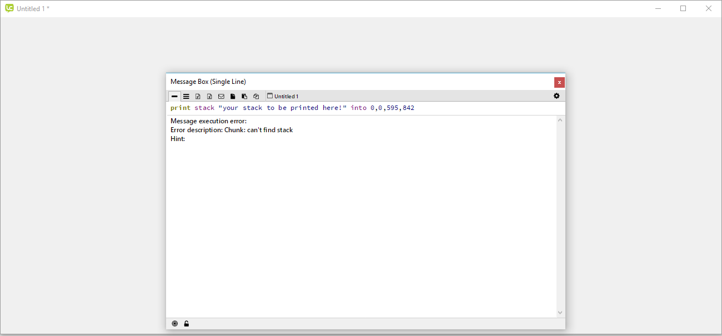Show the Front Scripts pane
Viewport: 722px width, 336px height.
(233, 96)
